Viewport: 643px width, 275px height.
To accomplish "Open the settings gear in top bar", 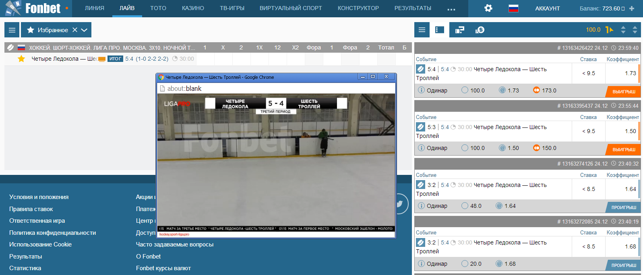I will 488,8.
